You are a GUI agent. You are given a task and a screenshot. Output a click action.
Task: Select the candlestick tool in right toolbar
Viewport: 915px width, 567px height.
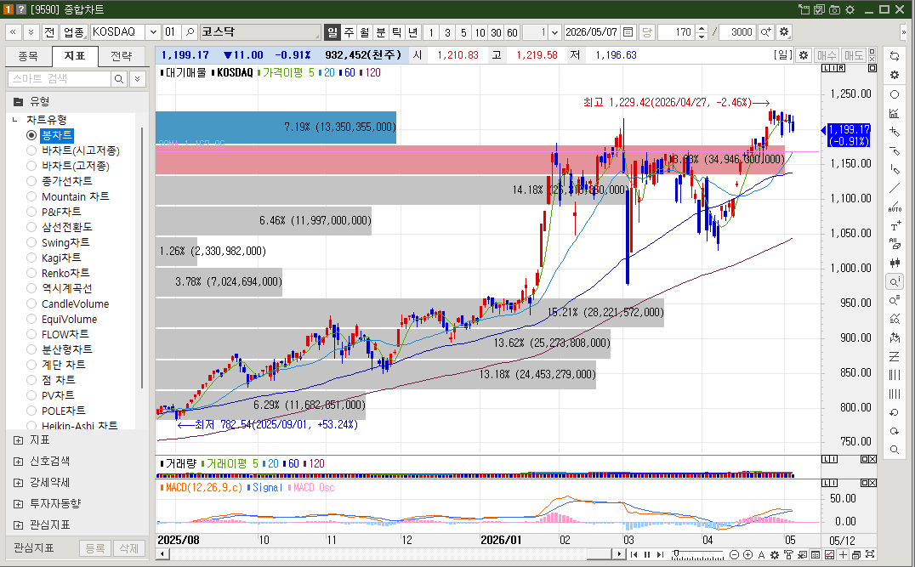coord(894,263)
